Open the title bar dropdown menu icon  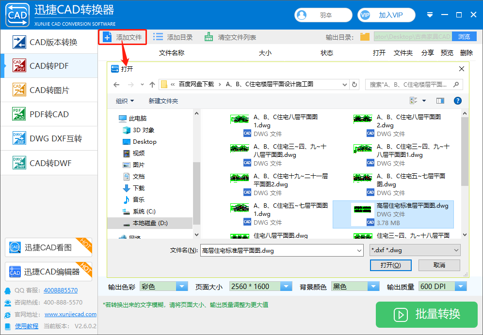pyautogui.click(x=430, y=15)
